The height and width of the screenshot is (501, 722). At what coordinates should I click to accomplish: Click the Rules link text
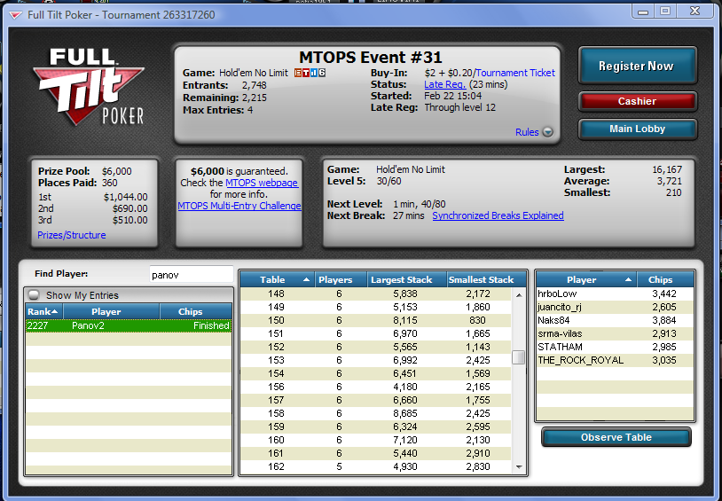tap(527, 132)
